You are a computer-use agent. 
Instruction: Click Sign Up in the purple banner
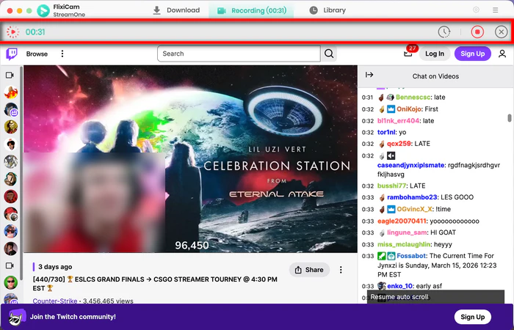[472, 317]
